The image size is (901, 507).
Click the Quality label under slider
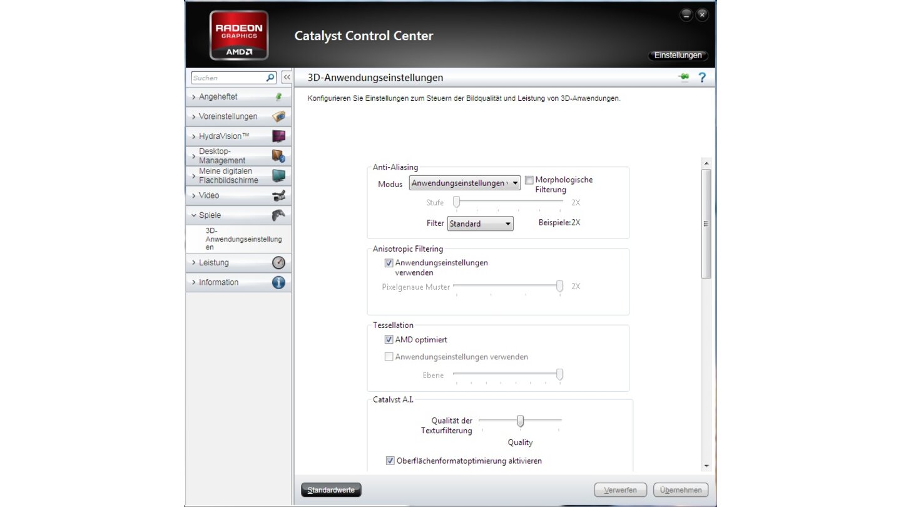point(520,443)
